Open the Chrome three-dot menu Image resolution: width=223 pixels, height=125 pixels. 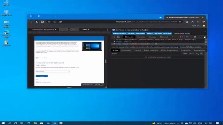point(31,22)
